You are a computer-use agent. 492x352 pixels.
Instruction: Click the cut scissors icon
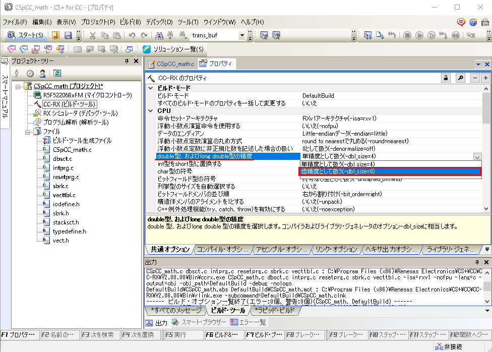pyautogui.click(x=92, y=35)
